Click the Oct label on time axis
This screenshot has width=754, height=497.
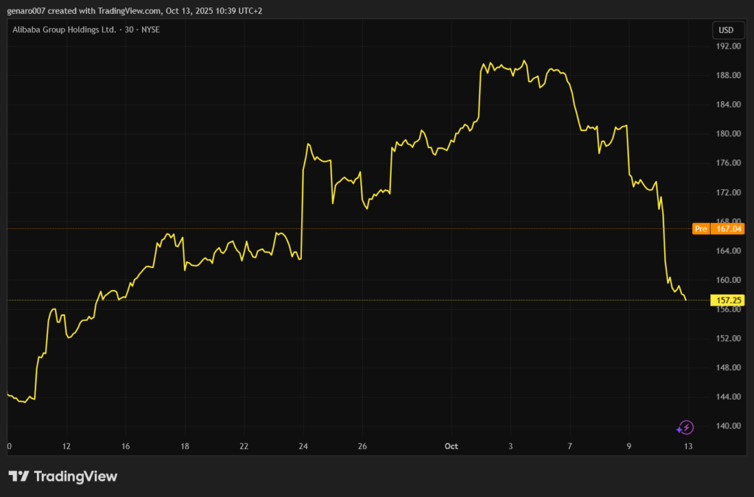451,446
